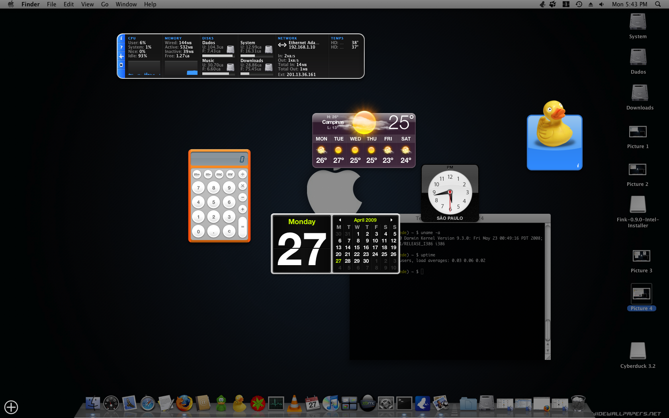The image size is (669, 418).
Task: Open Time Machine menu bar icon
Action: [579, 4]
